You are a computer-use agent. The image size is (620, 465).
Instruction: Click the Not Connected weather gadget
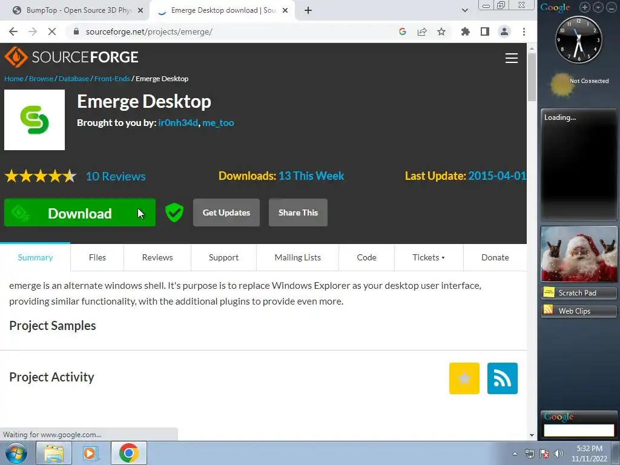[x=579, y=84]
